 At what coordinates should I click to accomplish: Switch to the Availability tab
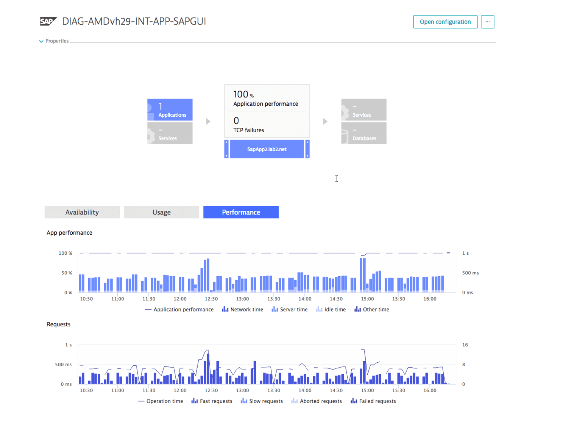pyautogui.click(x=82, y=212)
